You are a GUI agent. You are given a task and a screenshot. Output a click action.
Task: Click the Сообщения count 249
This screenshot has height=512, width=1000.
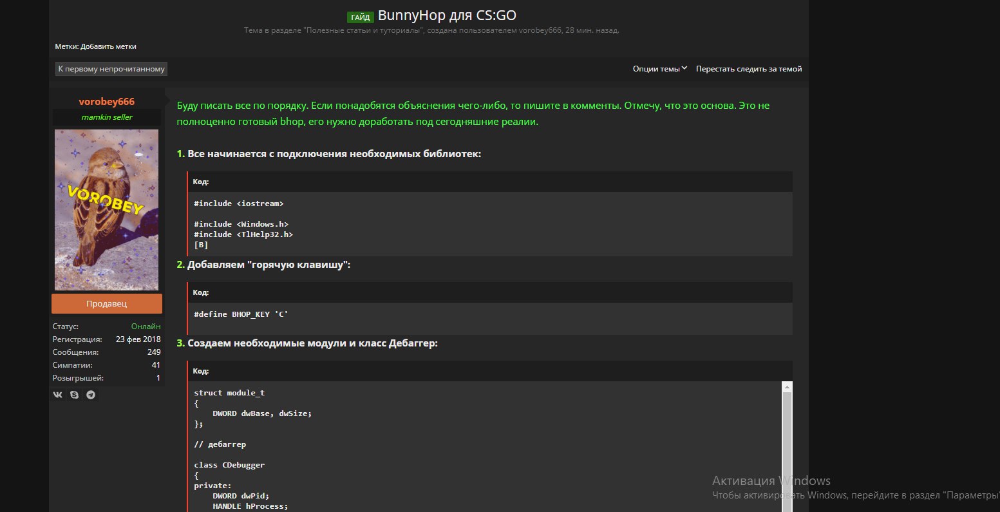click(153, 352)
